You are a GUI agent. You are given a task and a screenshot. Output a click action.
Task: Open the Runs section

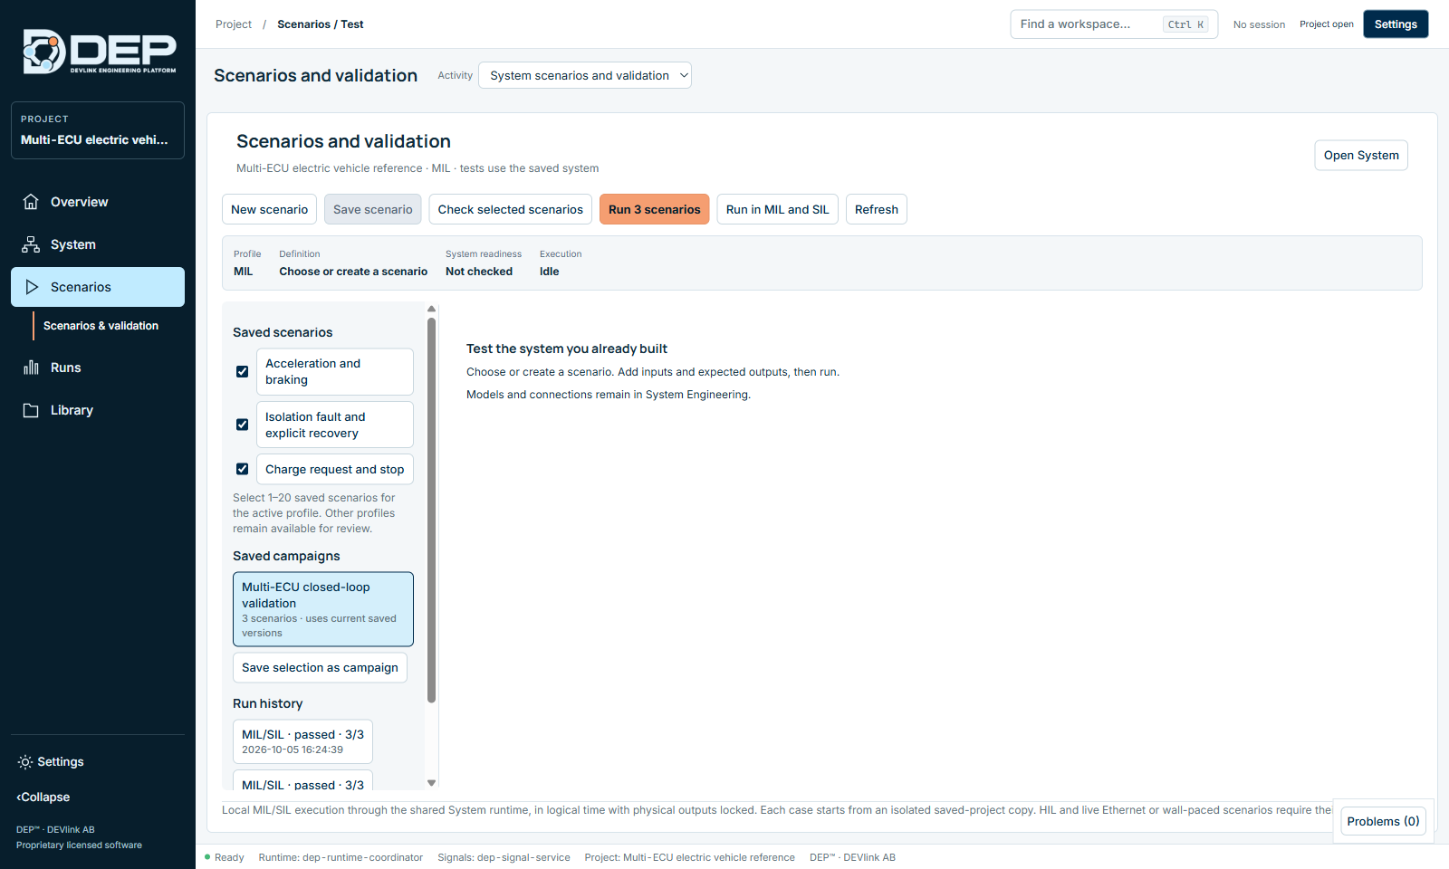click(98, 368)
